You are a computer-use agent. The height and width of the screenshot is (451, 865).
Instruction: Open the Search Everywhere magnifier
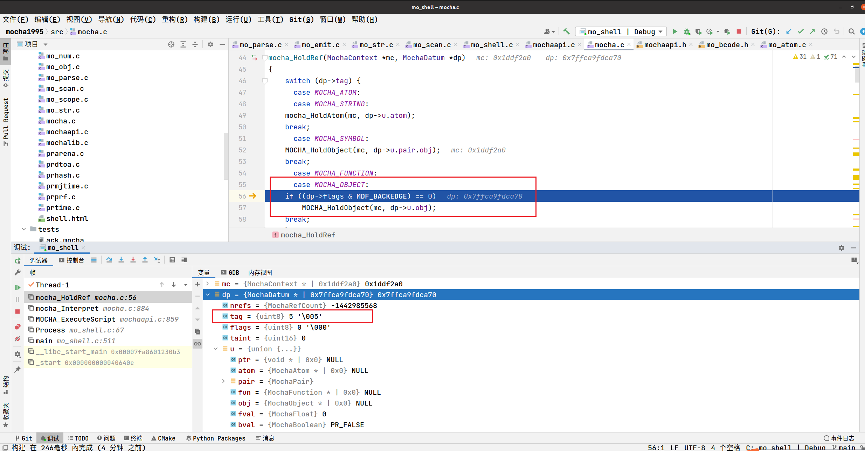[x=852, y=32]
